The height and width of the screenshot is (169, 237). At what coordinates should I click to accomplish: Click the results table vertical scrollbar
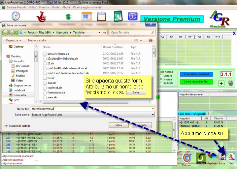[x=174, y=129]
